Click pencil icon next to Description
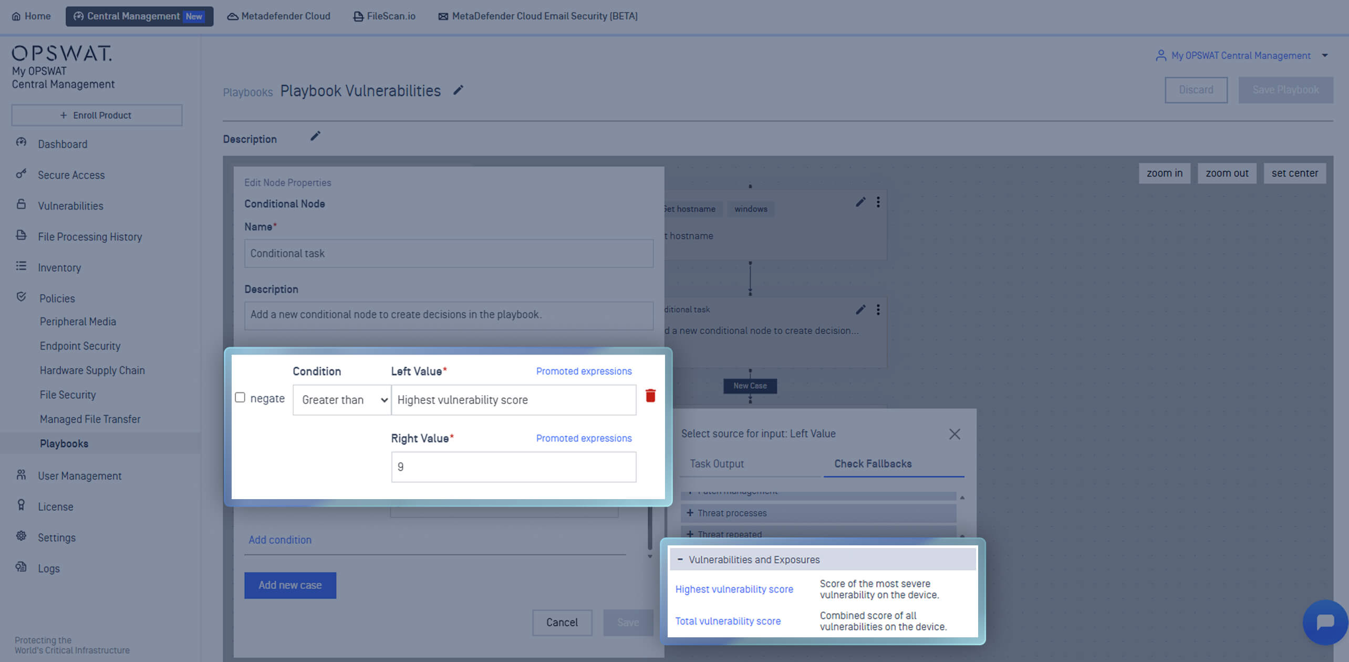The width and height of the screenshot is (1349, 662). click(315, 137)
